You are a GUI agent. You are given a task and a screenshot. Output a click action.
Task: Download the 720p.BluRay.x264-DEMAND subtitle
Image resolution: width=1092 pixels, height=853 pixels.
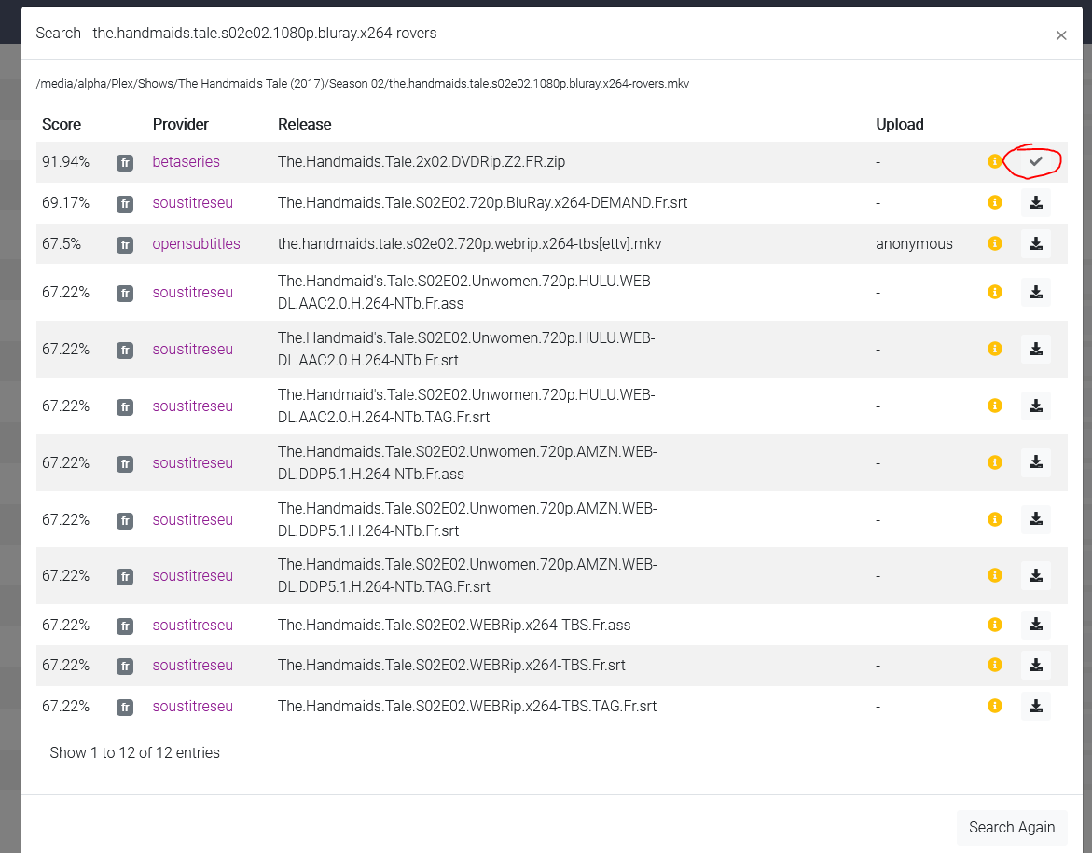1035,202
